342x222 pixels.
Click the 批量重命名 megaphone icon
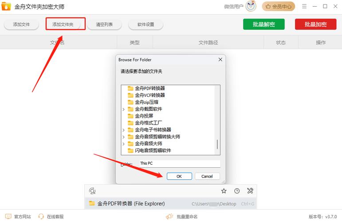click(169, 216)
